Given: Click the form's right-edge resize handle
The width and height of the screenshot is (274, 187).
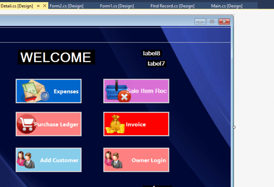Looking at the screenshot, I should tap(234, 127).
